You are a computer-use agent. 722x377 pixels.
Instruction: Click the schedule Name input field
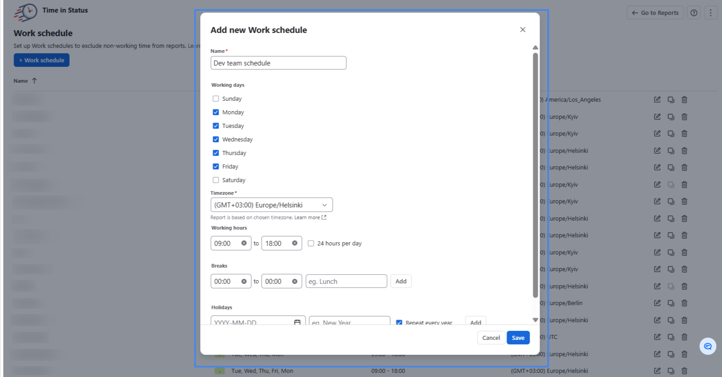(278, 63)
